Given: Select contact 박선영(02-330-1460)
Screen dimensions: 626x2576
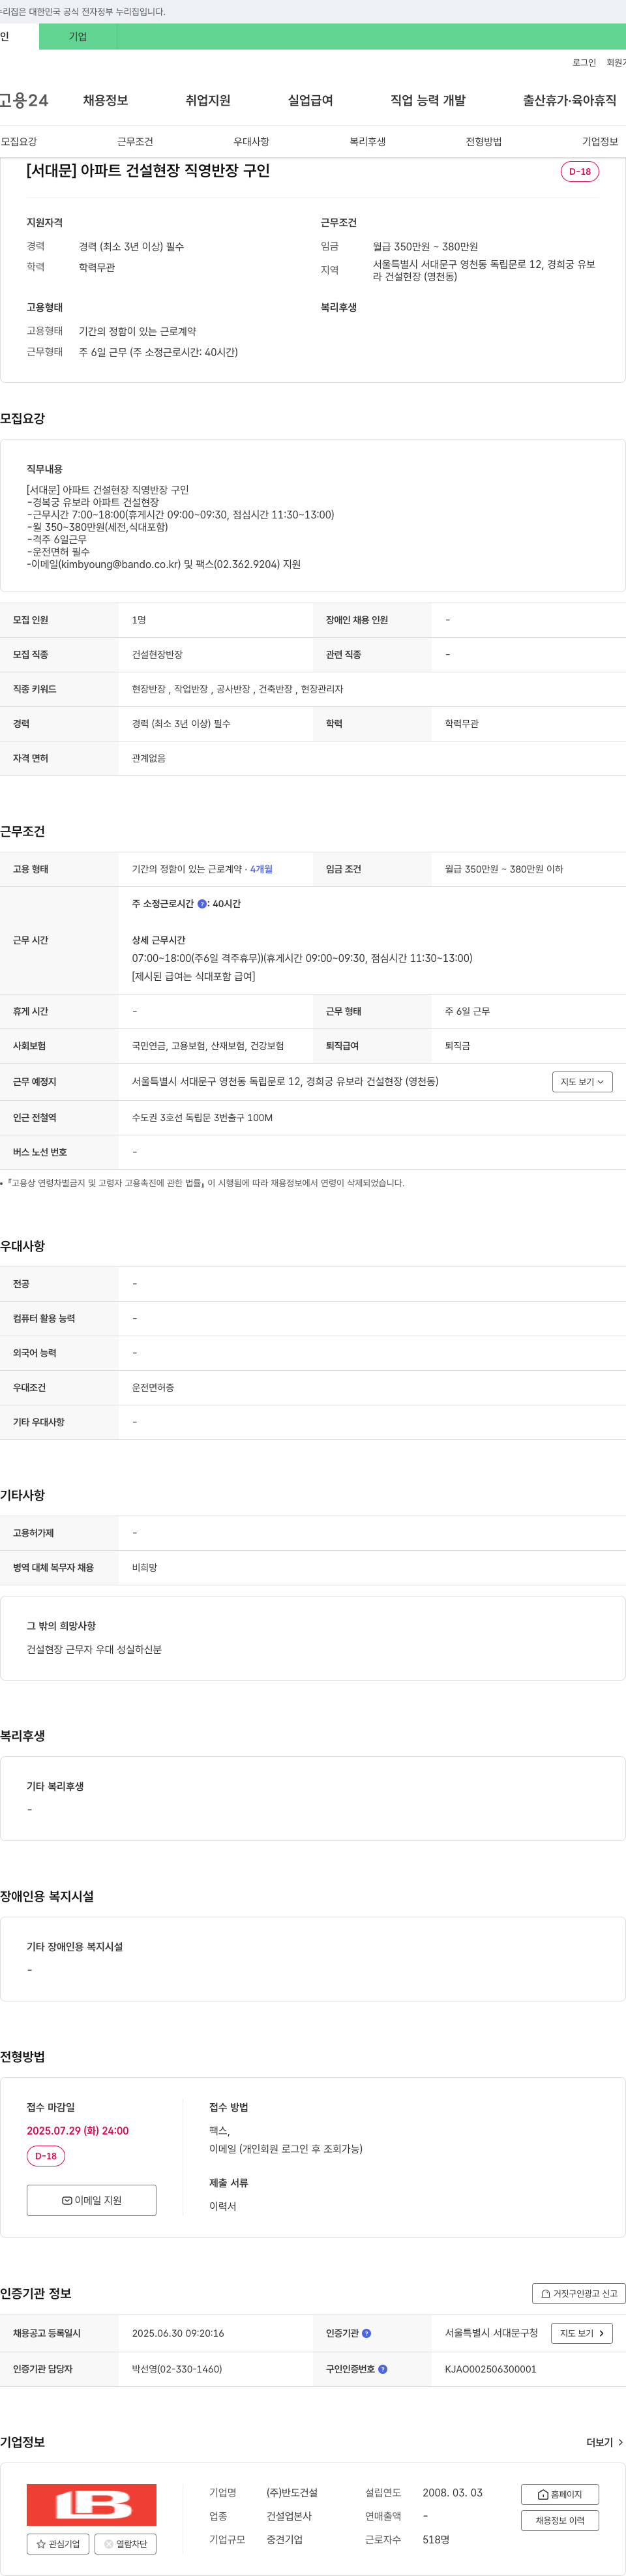Looking at the screenshot, I should 177,2369.
